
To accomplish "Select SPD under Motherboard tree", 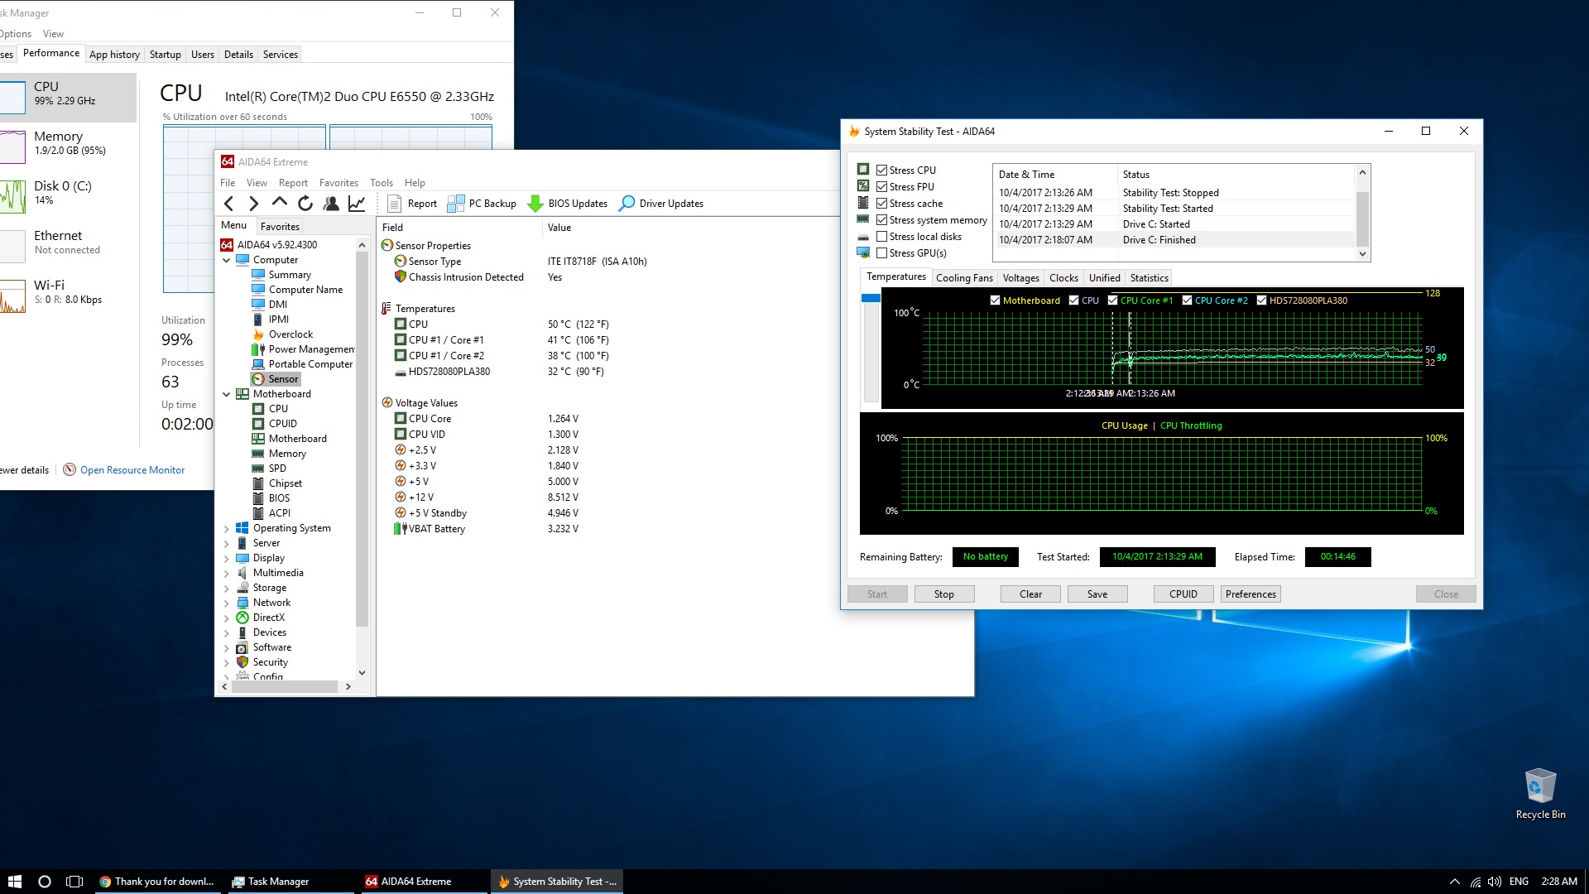I will [269, 469].
